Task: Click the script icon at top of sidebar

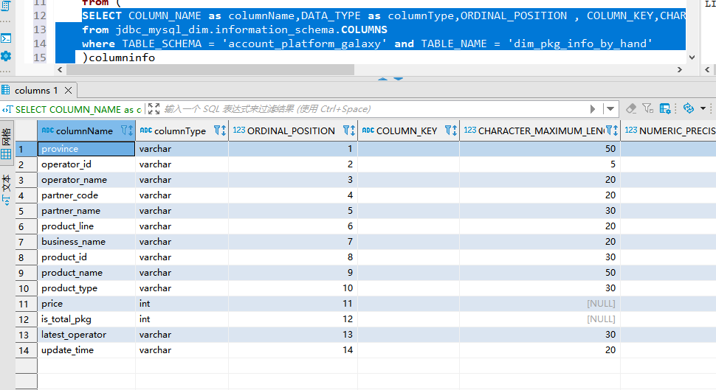Action: [x=6, y=5]
